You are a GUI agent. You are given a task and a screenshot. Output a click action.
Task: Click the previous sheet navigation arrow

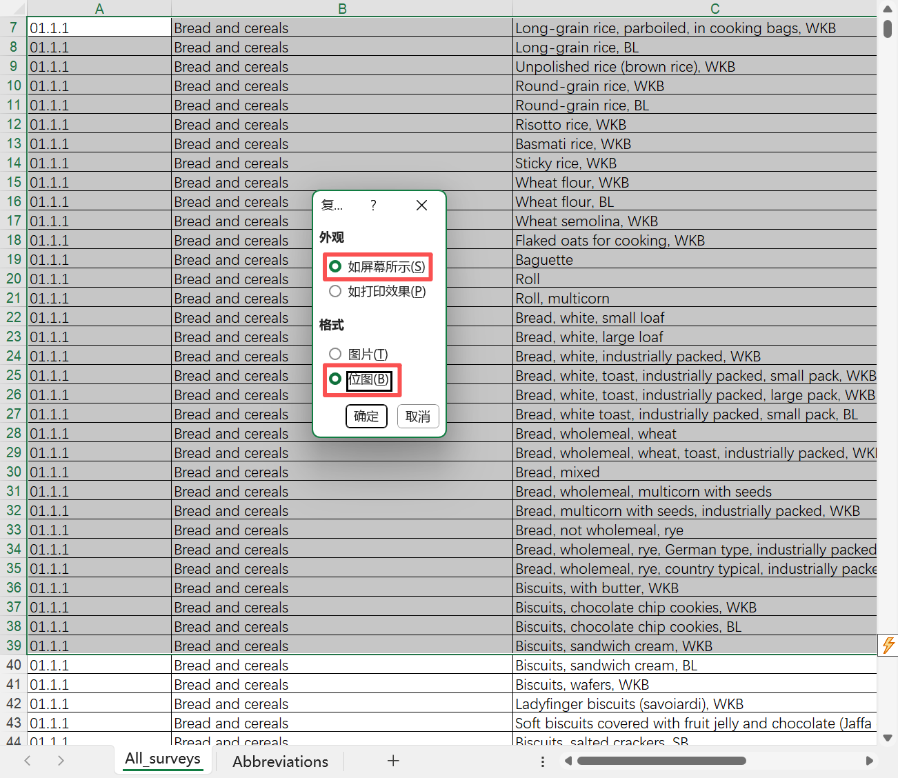pyautogui.click(x=28, y=761)
